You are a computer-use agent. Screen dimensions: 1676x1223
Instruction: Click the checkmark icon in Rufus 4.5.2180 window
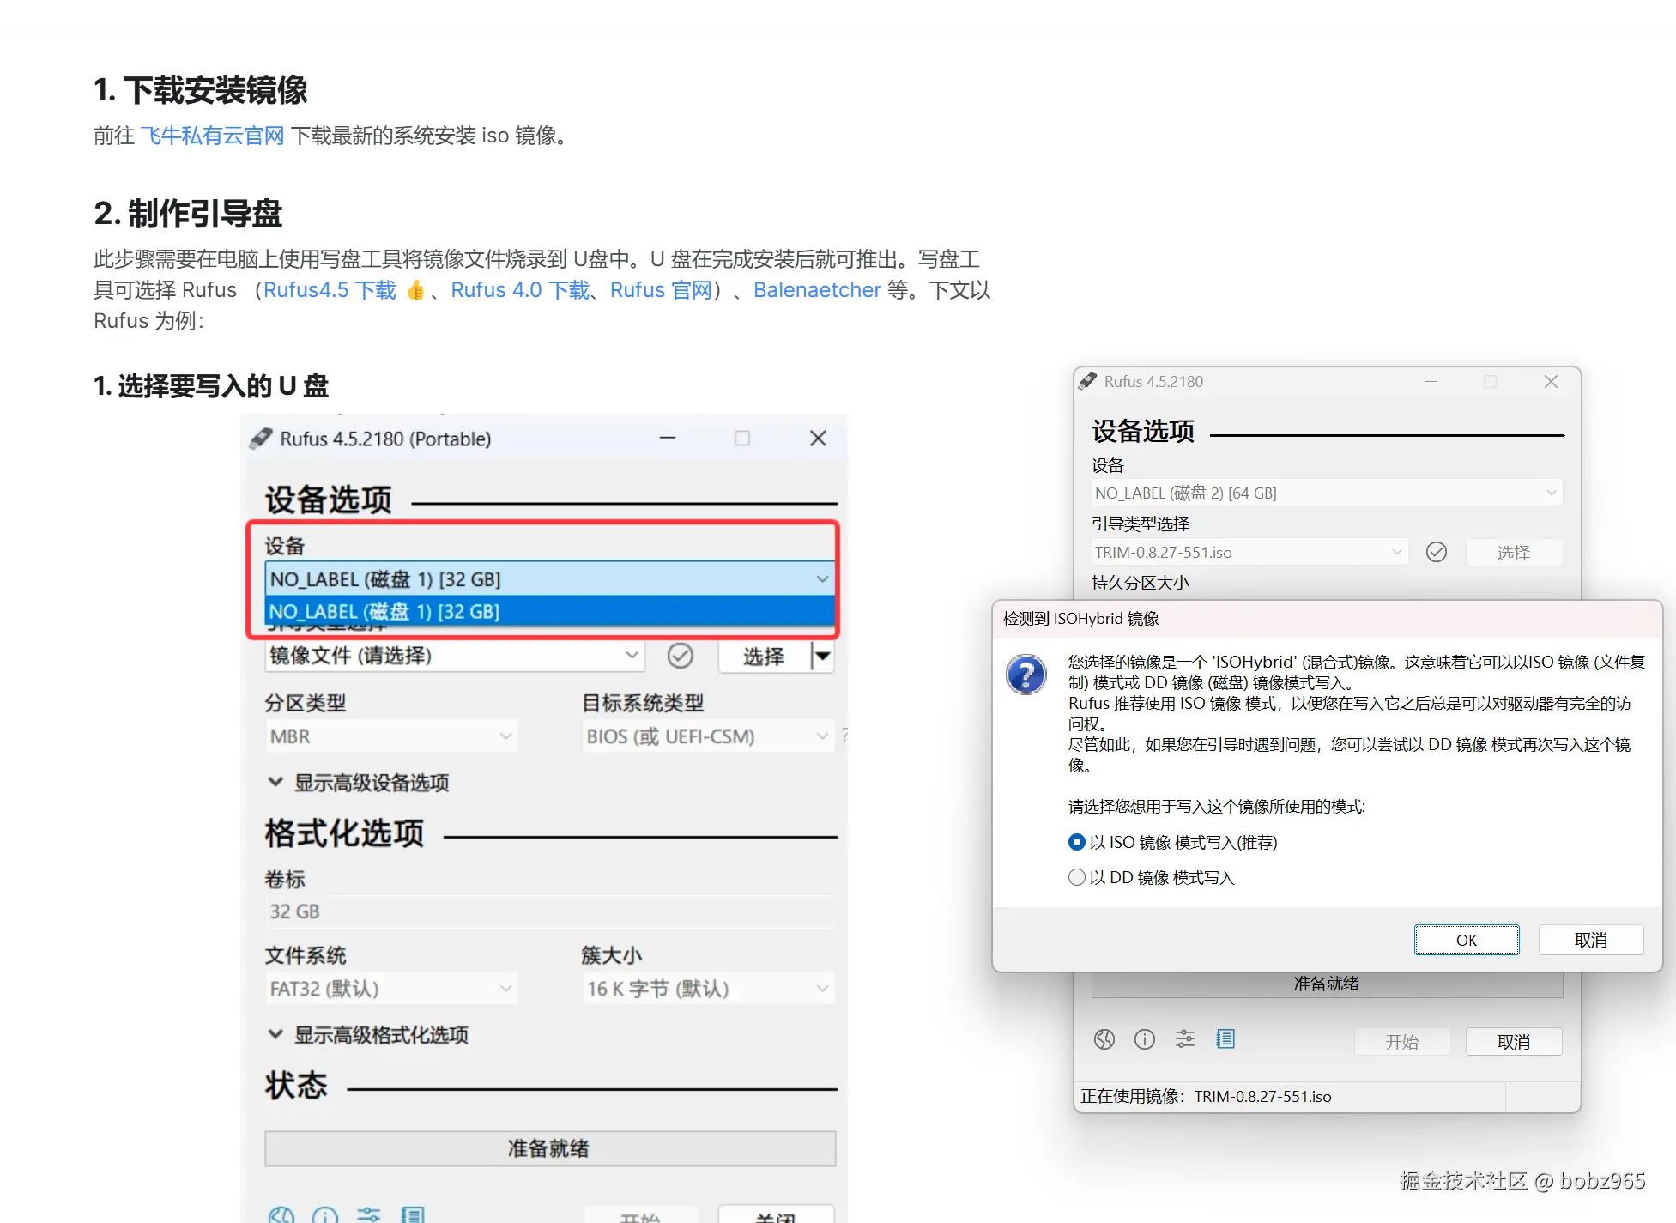[1437, 552]
